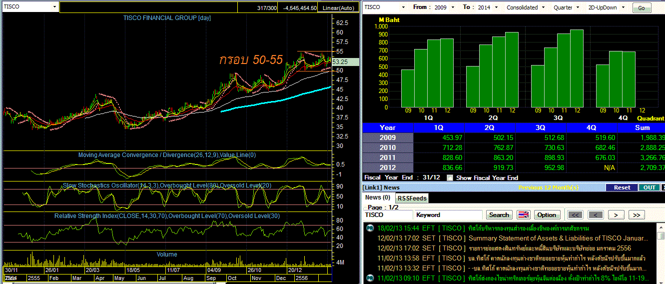Jump to first news page with << button
Screen dimensions: 665x284
tap(576, 215)
